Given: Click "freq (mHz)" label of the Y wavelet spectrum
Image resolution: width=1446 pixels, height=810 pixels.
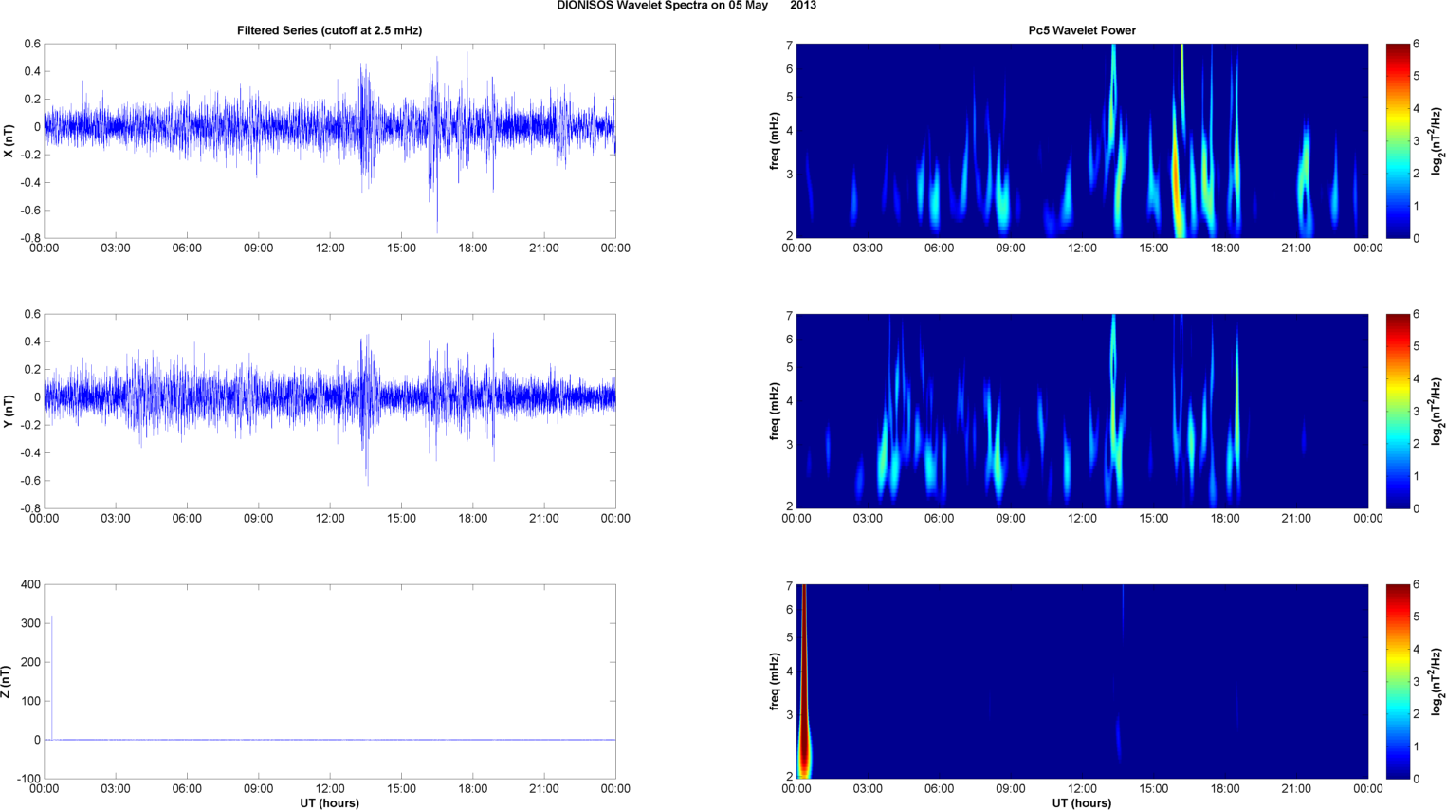Looking at the screenshot, I should coord(775,411).
